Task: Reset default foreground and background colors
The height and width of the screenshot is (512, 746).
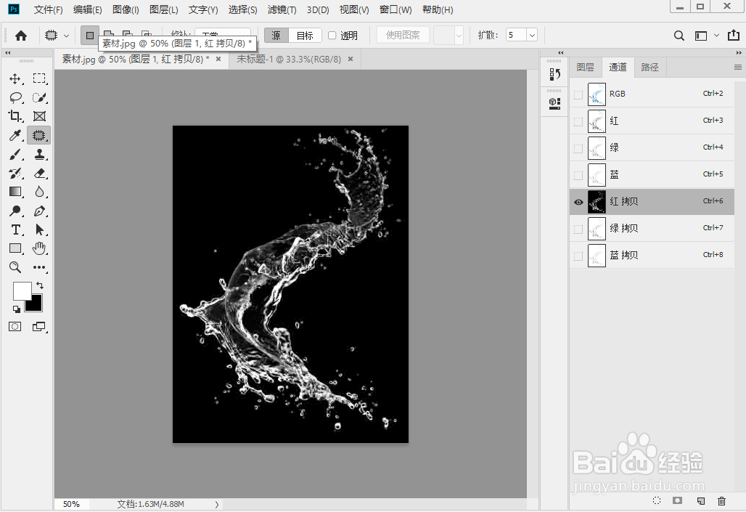Action: (x=16, y=309)
